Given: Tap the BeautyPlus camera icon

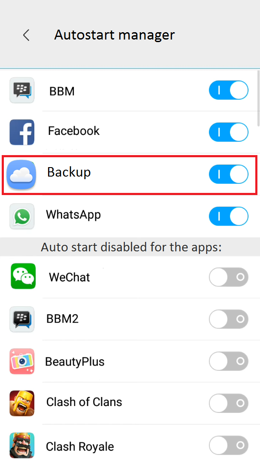Looking at the screenshot, I should [x=22, y=361].
